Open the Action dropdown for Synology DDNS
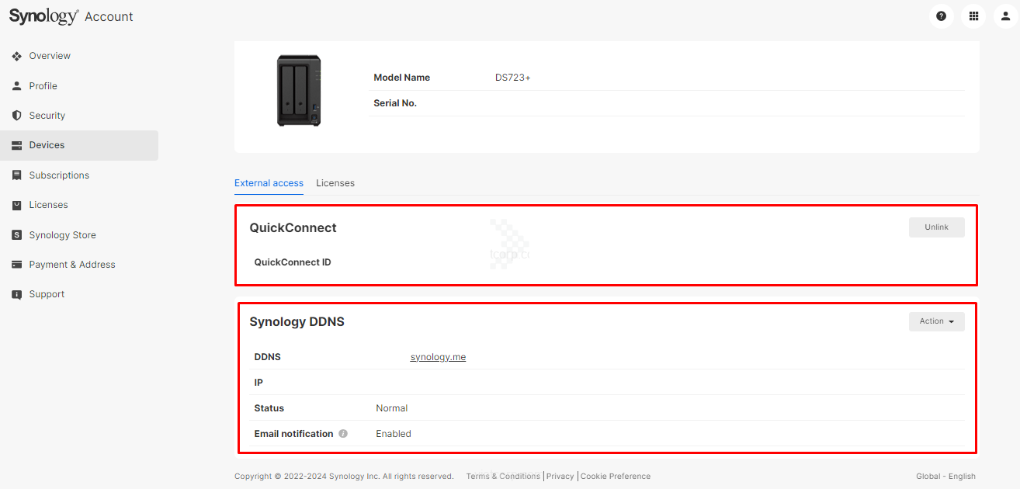Image resolution: width=1020 pixels, height=489 pixels. [937, 321]
